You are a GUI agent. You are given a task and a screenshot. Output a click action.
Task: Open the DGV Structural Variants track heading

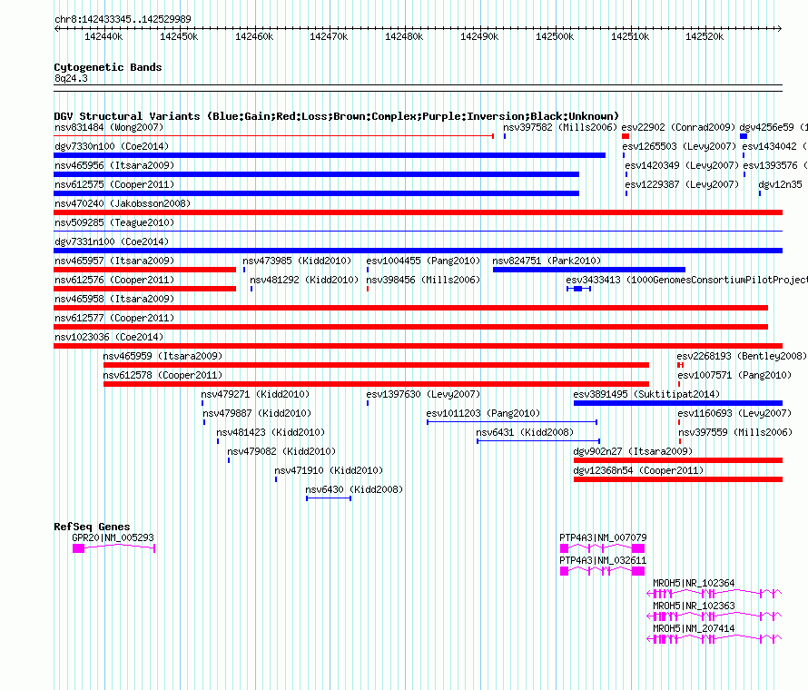(336, 116)
